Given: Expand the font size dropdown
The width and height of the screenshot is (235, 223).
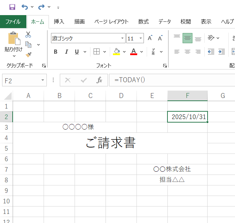Looking at the screenshot, I should pyautogui.click(x=141, y=38).
